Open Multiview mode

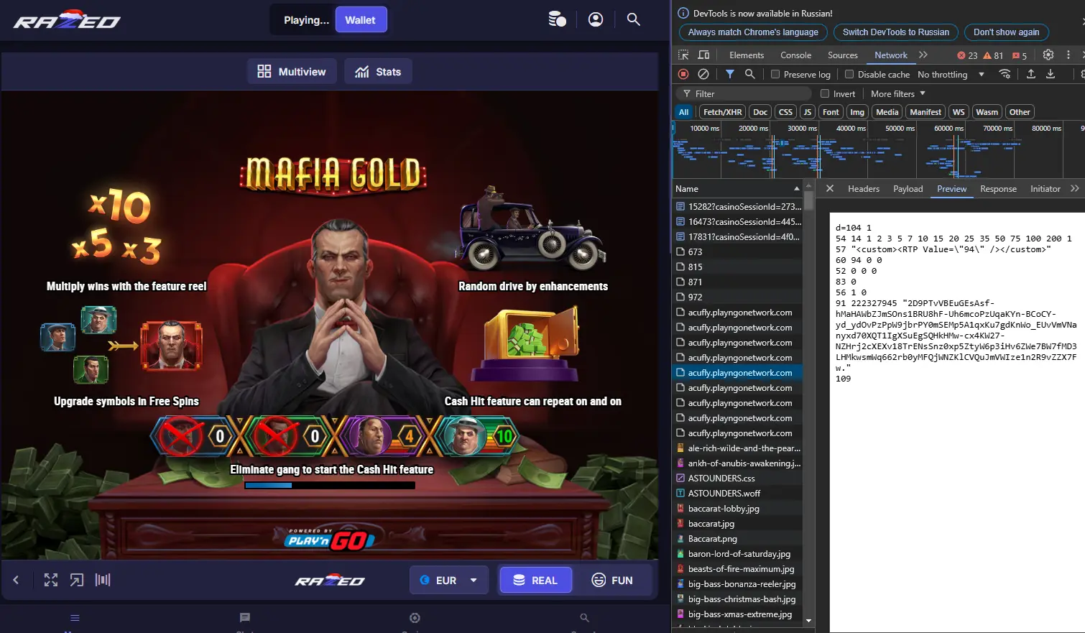pos(292,72)
